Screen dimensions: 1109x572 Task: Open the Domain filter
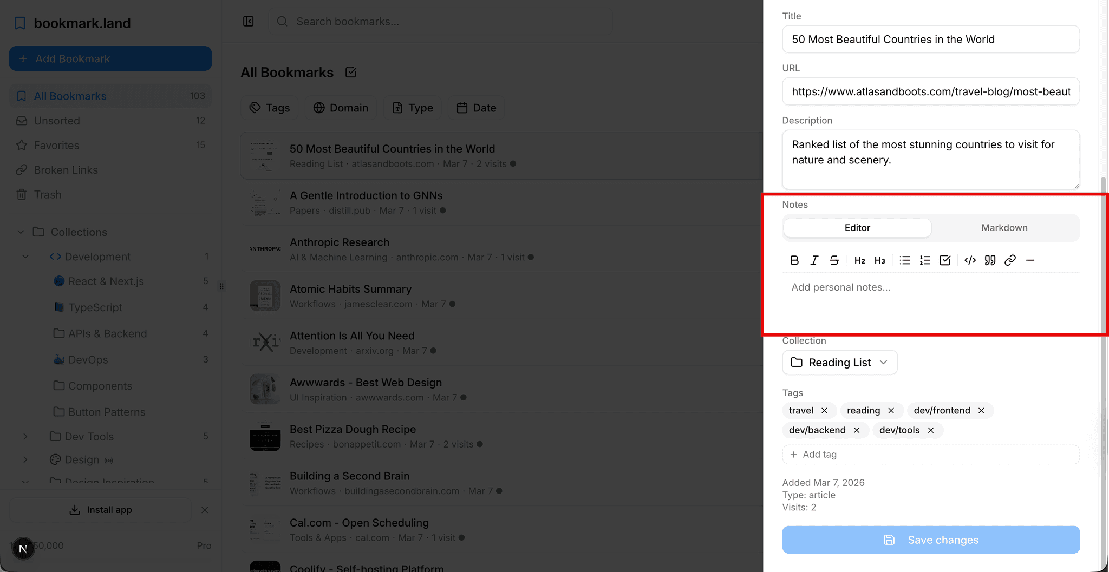(x=341, y=108)
